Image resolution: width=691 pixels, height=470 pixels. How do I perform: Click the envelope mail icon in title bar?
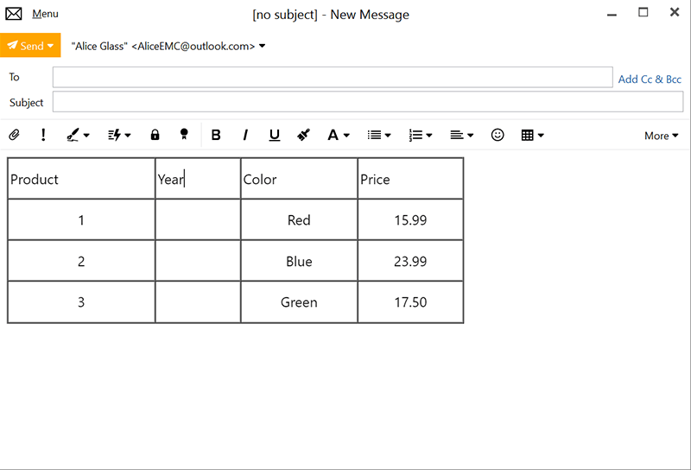14,14
